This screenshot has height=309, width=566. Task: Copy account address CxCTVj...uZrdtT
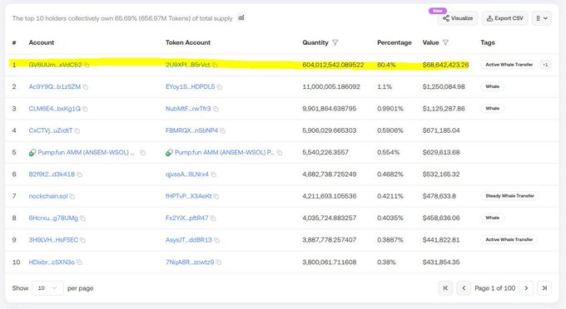(x=77, y=130)
